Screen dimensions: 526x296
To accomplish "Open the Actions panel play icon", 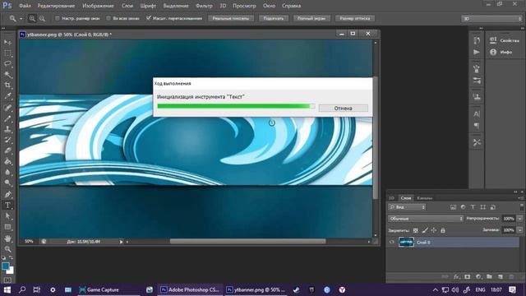I will [x=477, y=53].
